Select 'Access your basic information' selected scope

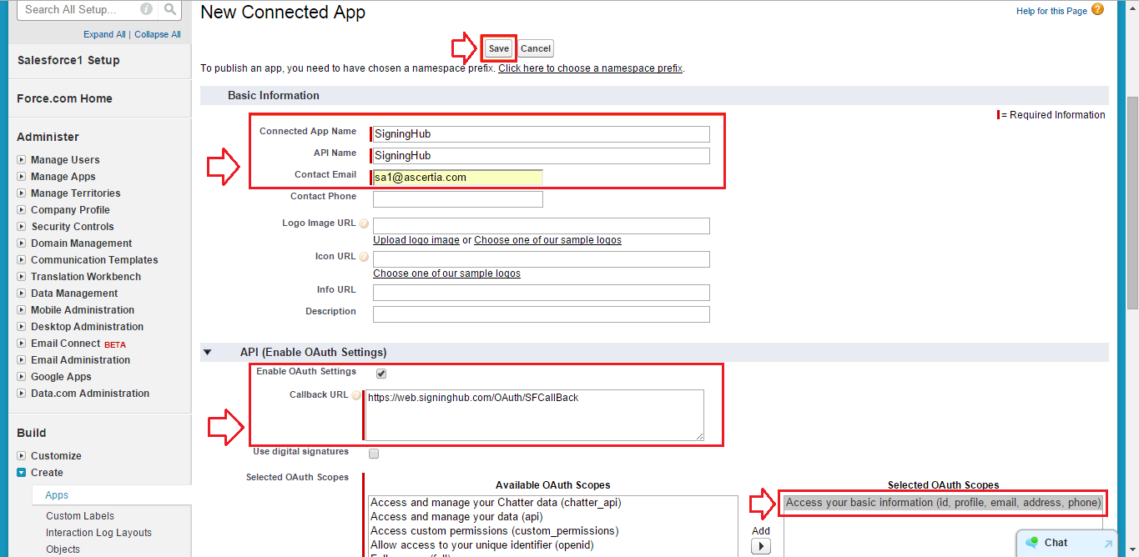point(944,503)
